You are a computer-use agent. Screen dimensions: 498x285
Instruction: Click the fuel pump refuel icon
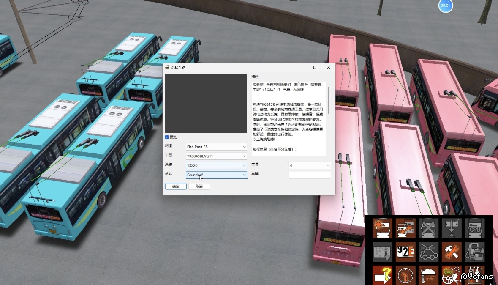coord(475,252)
